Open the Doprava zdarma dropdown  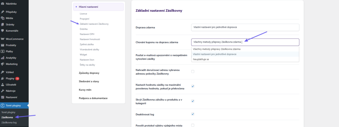245,27
